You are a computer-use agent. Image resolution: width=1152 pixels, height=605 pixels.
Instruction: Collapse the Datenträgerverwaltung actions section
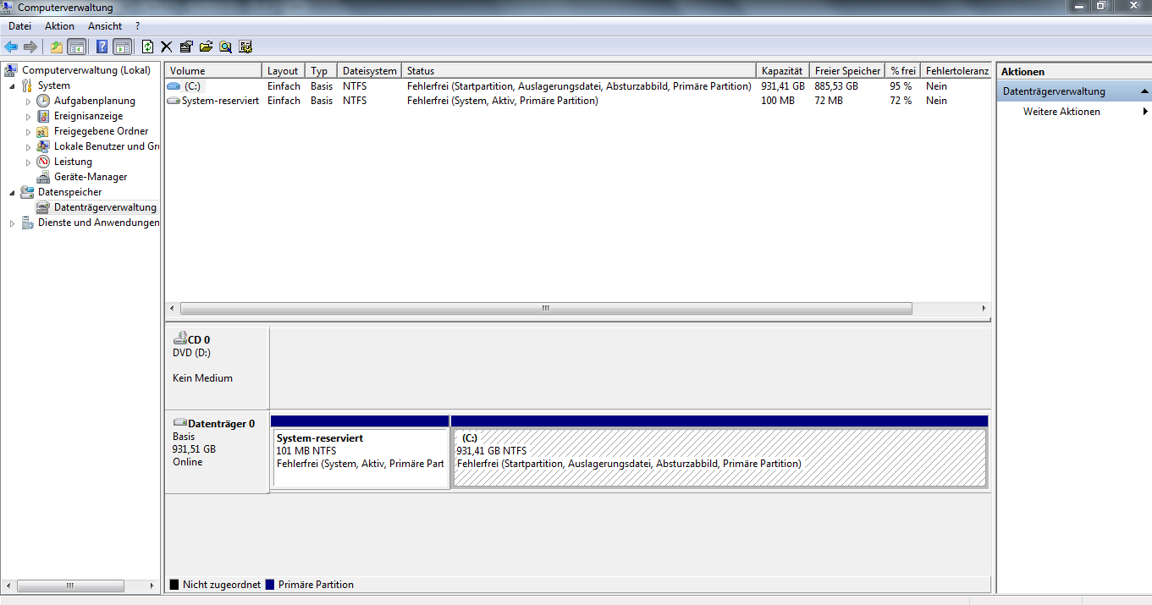[1144, 91]
